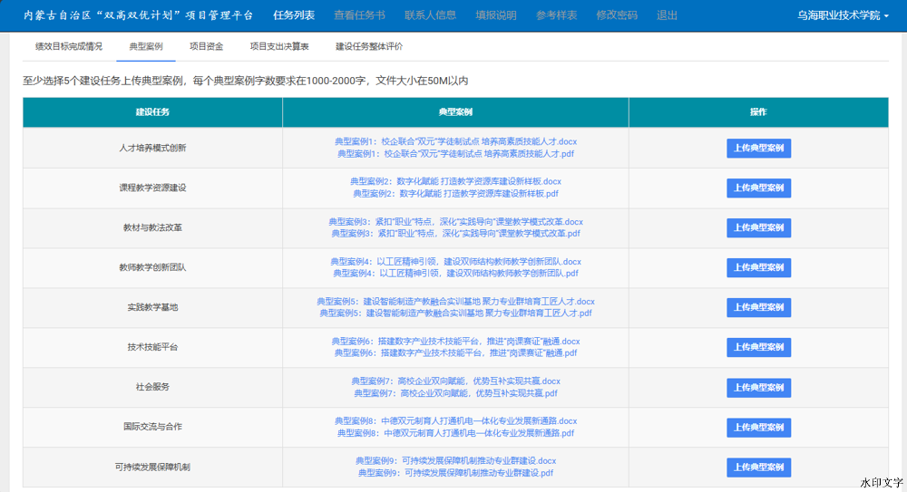
Task: Open the 乌海职业技术学院 user dropdown
Action: (x=843, y=15)
